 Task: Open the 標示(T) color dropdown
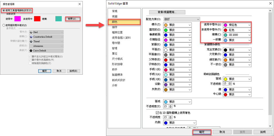pyautogui.click(x=177, y=25)
